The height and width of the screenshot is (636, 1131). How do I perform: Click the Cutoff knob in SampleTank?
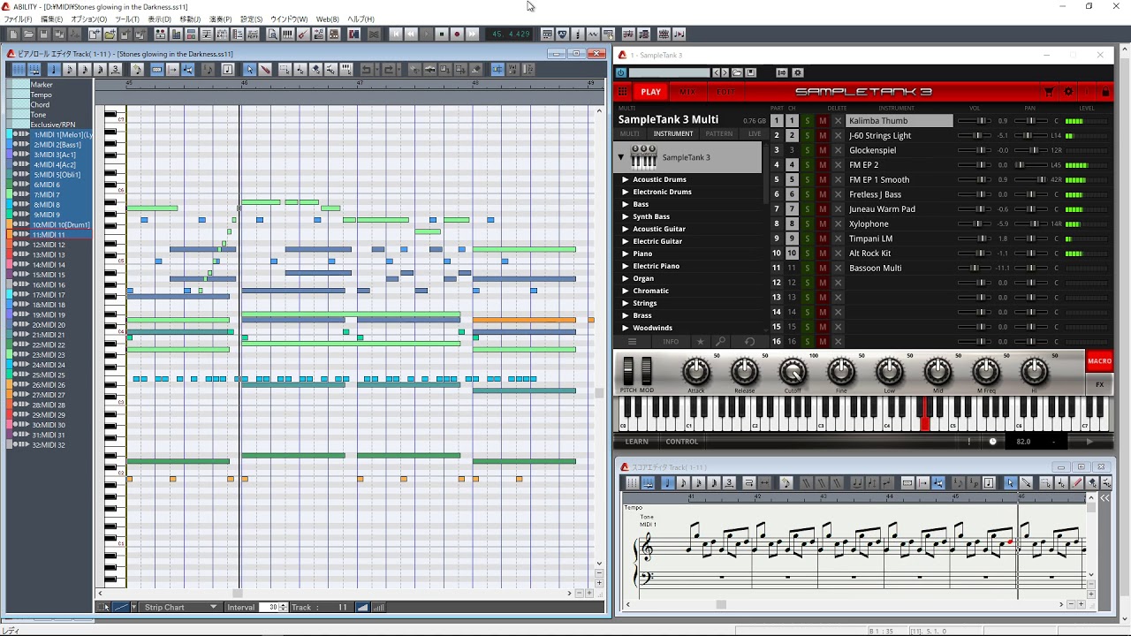793,372
